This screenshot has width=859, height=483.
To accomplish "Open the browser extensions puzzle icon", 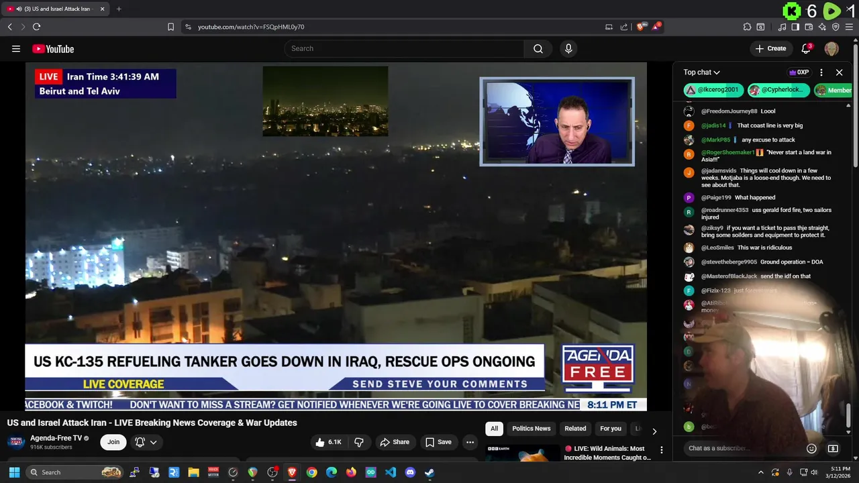I will tap(747, 27).
